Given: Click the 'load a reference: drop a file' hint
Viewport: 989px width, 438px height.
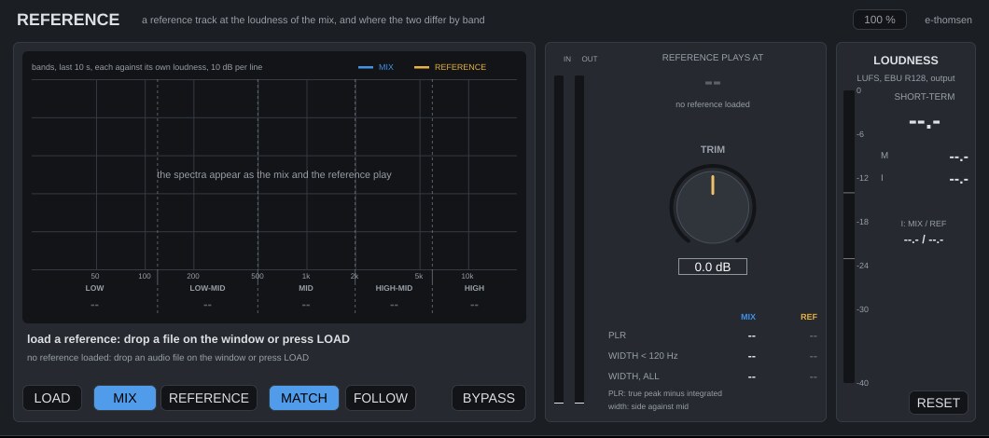Looking at the screenshot, I should pos(188,339).
